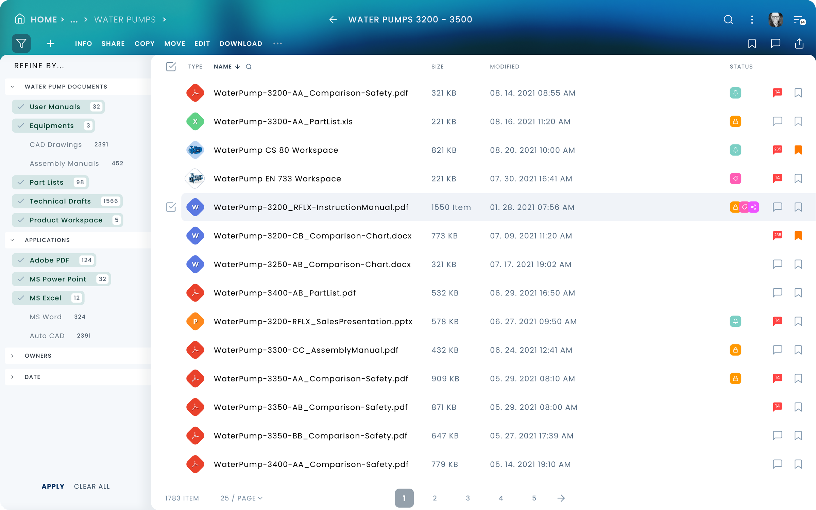Click the Share menu item

coord(113,44)
